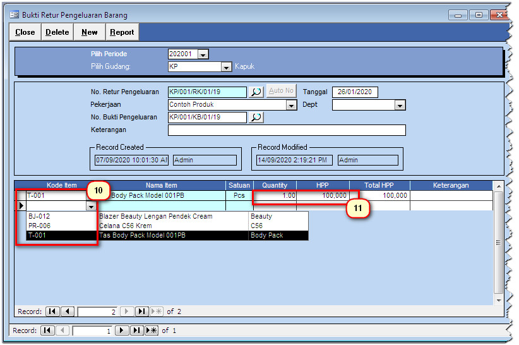Choose PR-006 Celana C56 Krem entry
This screenshot has width=519, height=345.
pyautogui.click(x=39, y=226)
